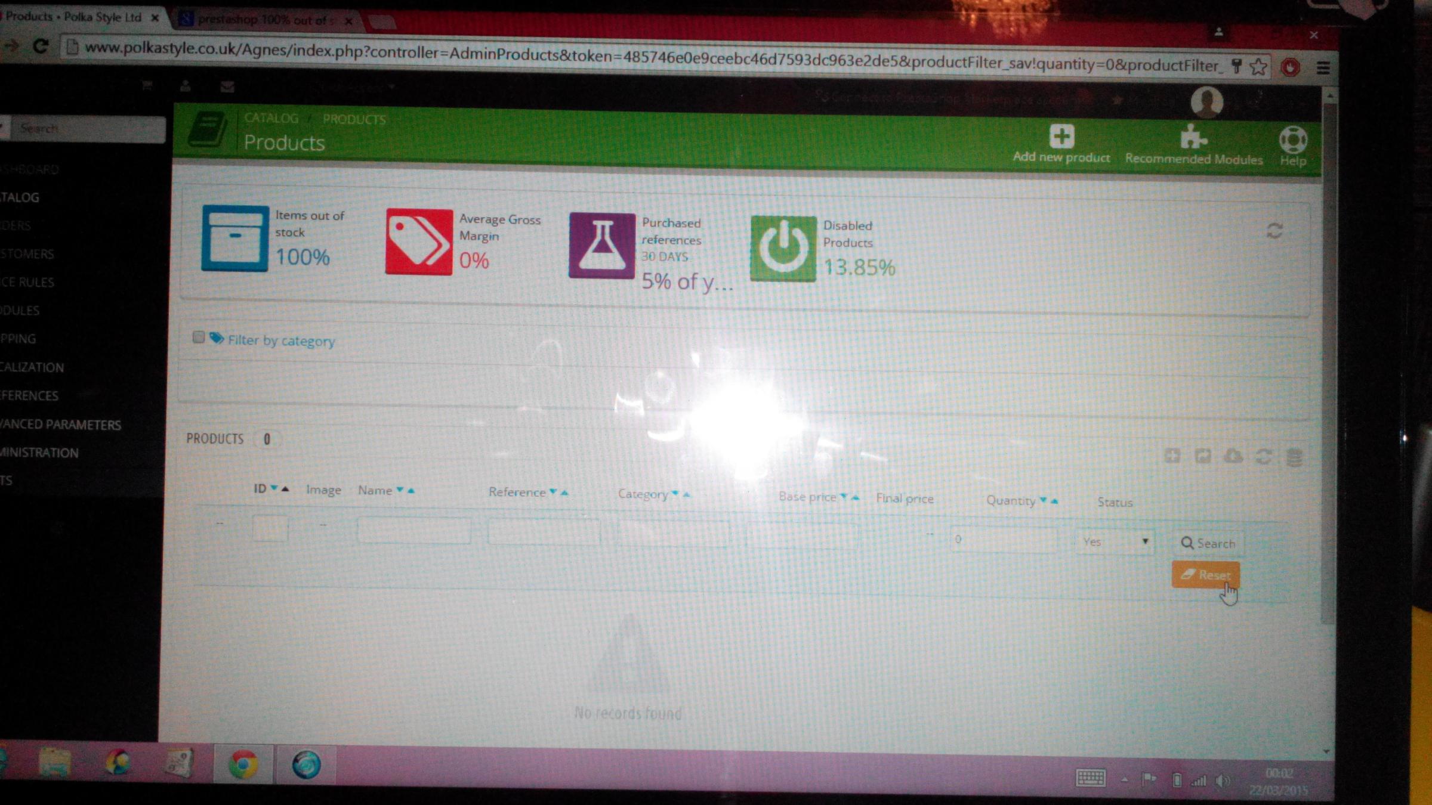Enable the Filter by category checkbox
Viewport: 1432px width, 805px height.
[199, 338]
